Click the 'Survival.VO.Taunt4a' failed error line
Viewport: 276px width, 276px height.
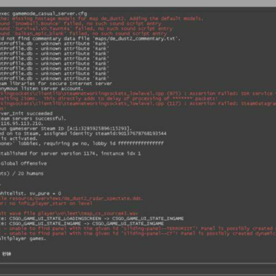(x=87, y=28)
